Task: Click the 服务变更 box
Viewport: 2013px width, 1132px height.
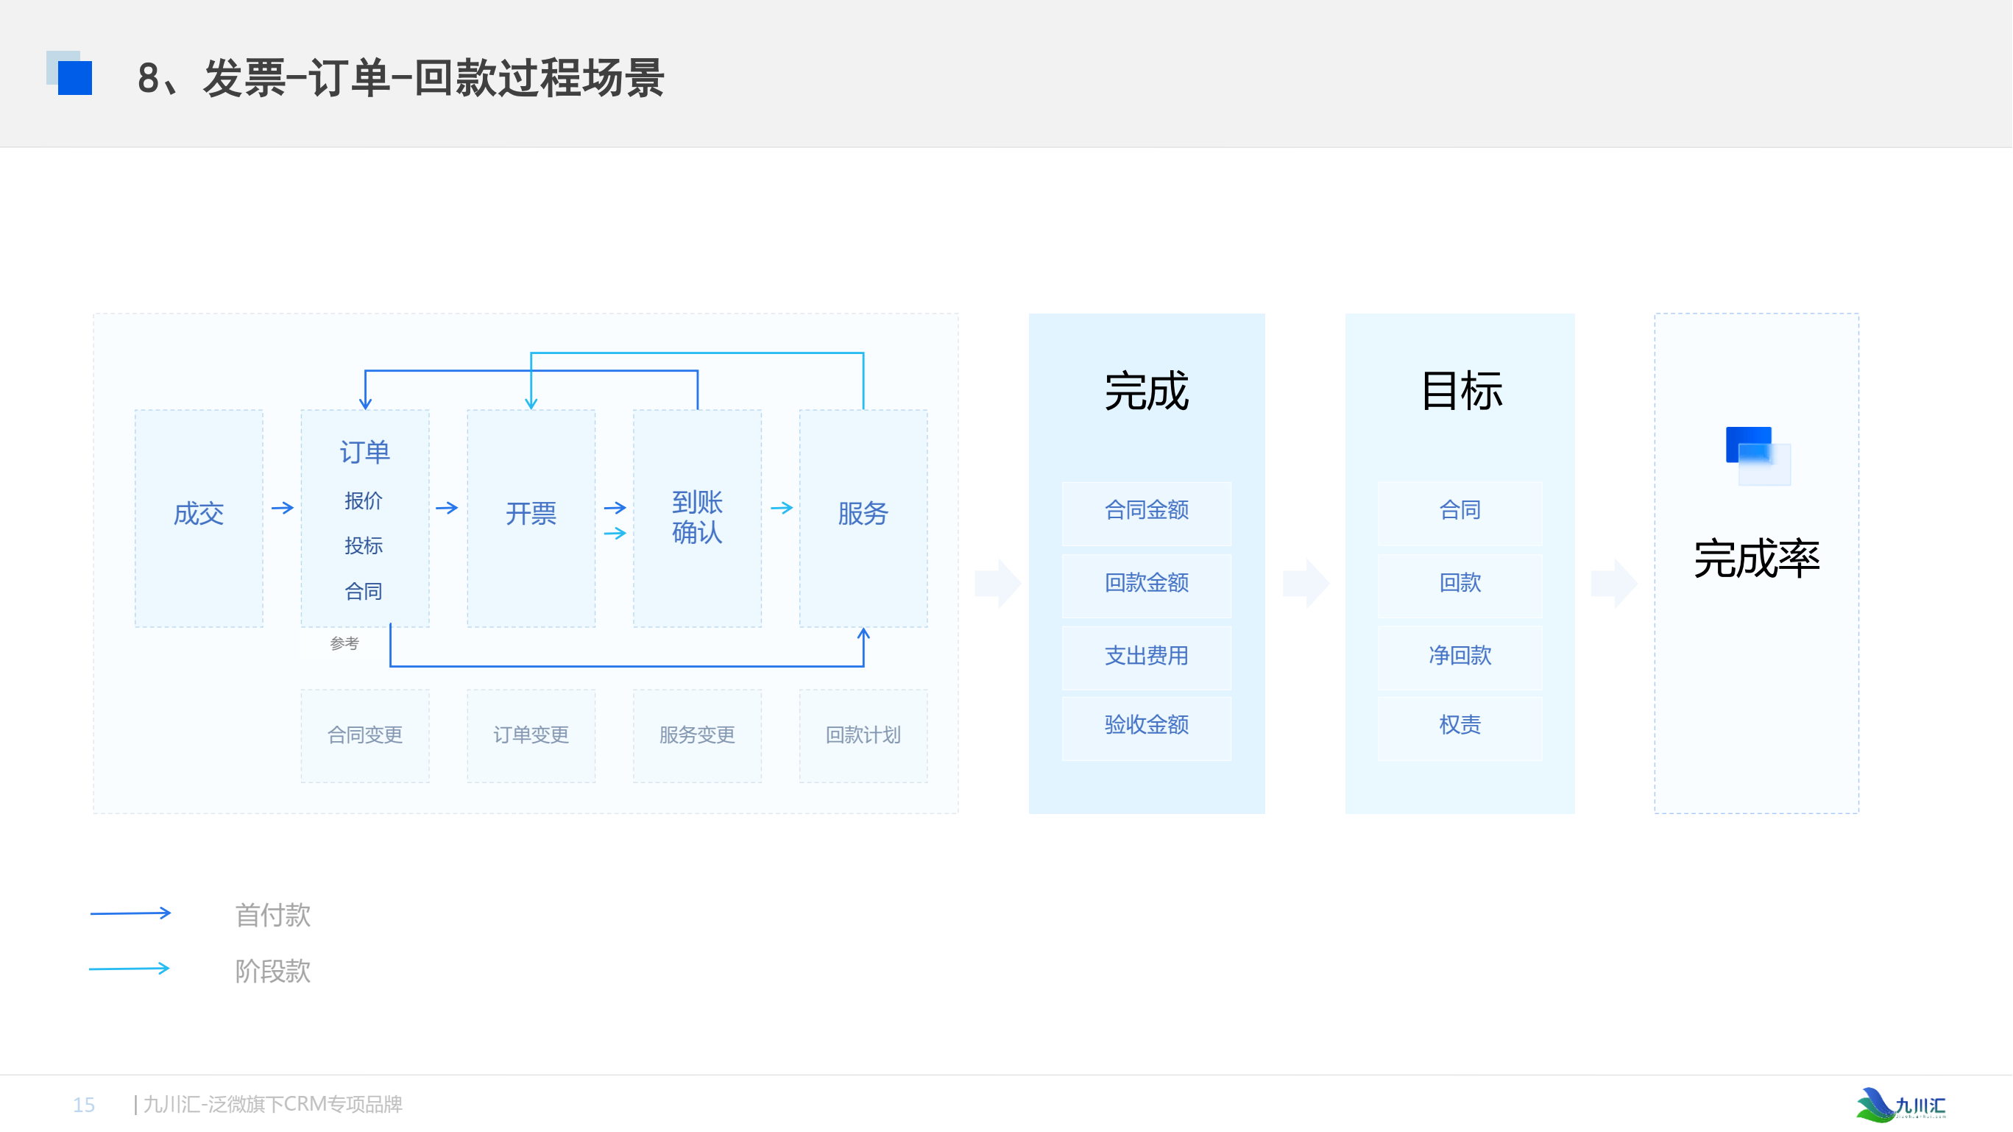Action: [x=697, y=735]
